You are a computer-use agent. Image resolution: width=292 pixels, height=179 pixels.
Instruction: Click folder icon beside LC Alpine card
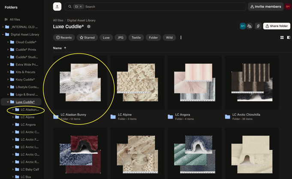coord(113,116)
